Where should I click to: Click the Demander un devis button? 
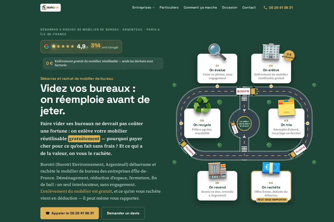tap(123, 213)
